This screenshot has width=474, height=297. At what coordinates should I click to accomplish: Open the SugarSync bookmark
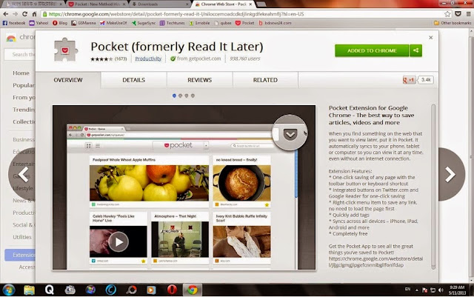(x=144, y=23)
